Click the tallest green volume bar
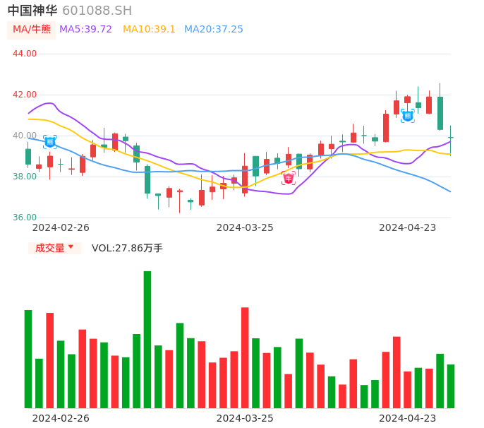The width and height of the screenshot is (484, 428). click(x=147, y=339)
